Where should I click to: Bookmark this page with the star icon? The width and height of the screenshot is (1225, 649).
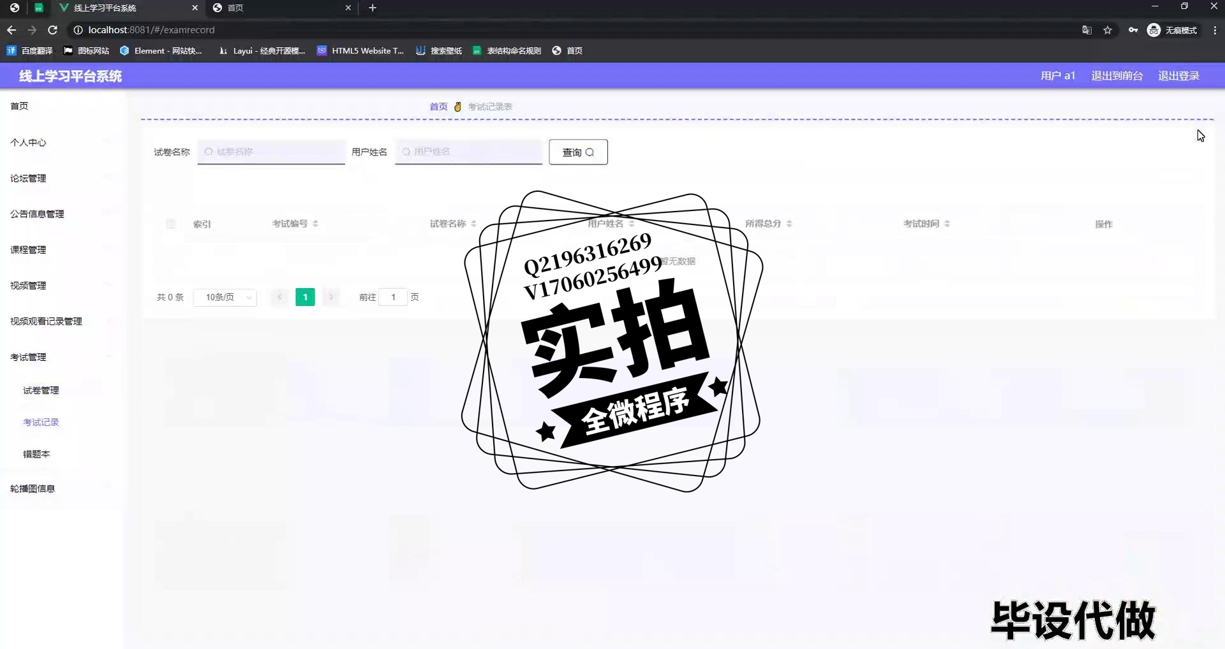1108,30
